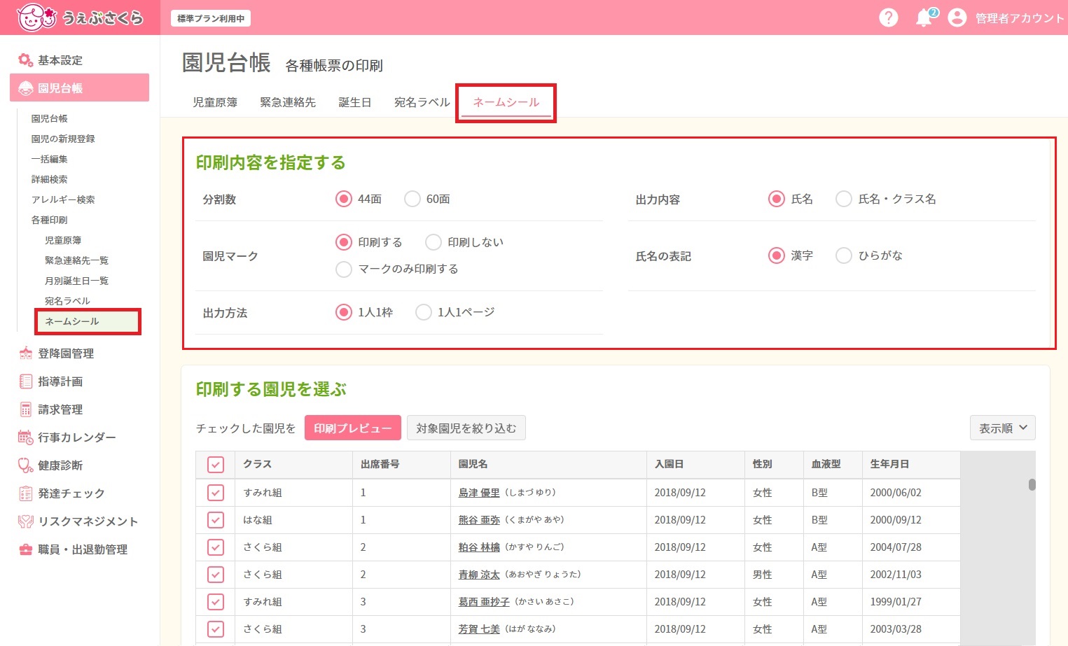Open リスクマネジメント heart-hands icon
Screen dimensions: 1068x646
[26, 521]
